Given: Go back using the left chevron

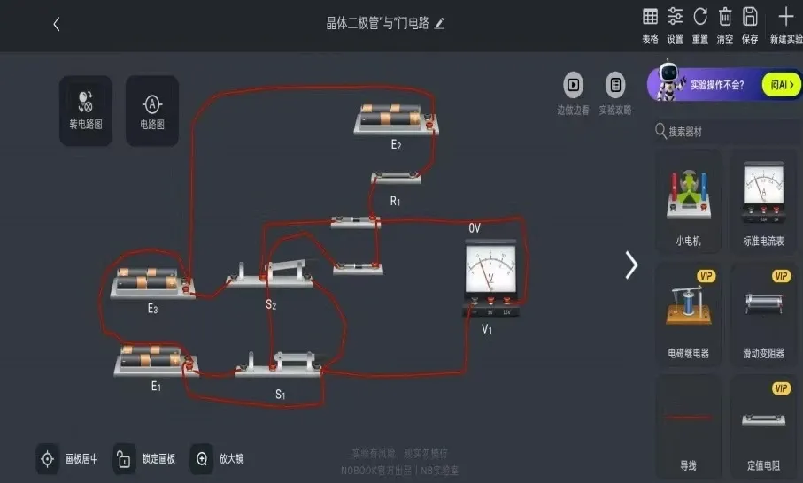Looking at the screenshot, I should click(x=57, y=24).
